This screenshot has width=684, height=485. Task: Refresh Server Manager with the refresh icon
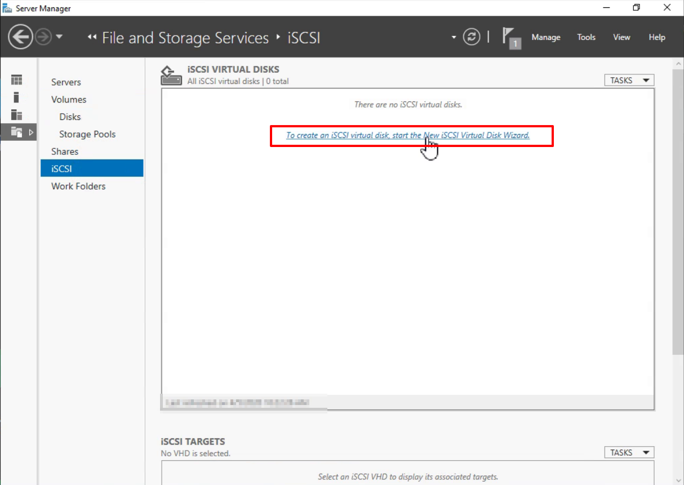click(472, 37)
